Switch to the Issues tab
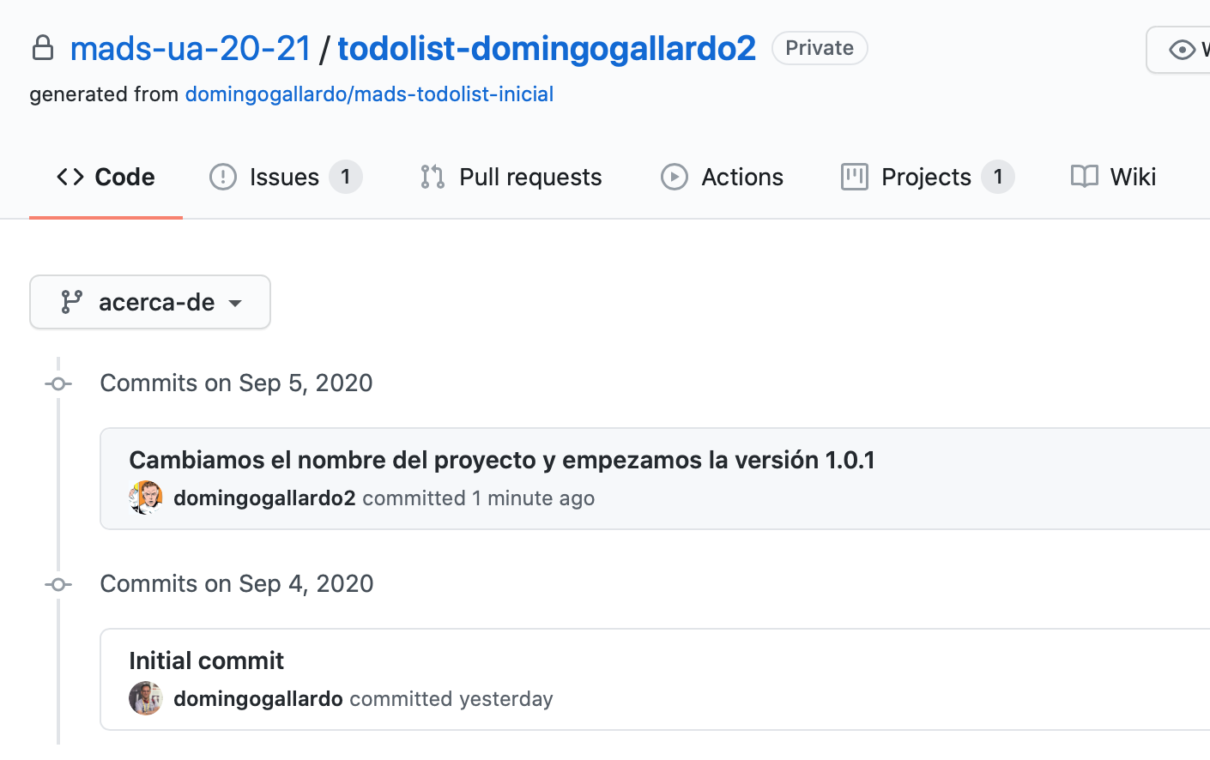1210x760 pixels. [x=286, y=177]
